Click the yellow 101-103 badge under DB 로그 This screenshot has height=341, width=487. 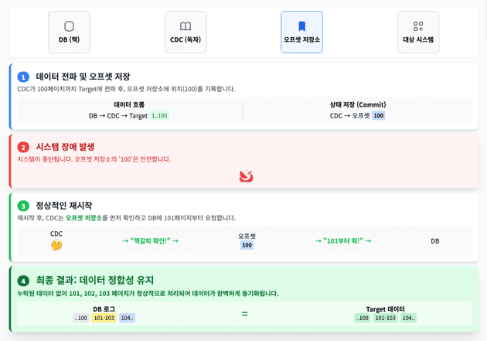(x=104, y=318)
